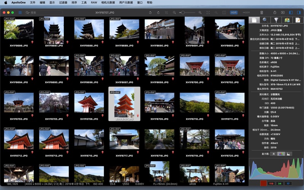Open the split compare view icon
Image resolution: width=304 pixels, height=190 pixels.
click(x=224, y=13)
